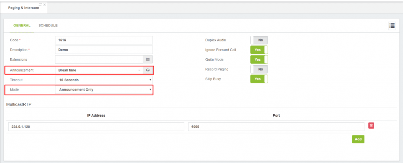Enable the Record Paging toggle
Viewport: 403px width, 163px height.
click(259, 69)
